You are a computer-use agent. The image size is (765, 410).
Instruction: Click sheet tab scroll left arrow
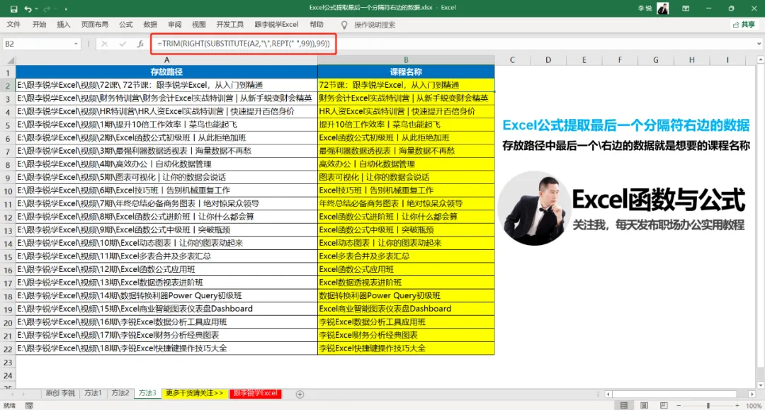coord(12,394)
